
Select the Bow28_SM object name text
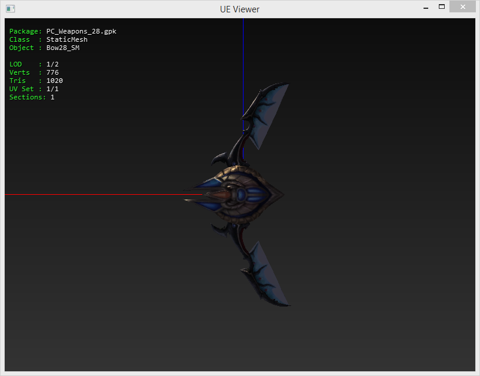tap(62, 48)
